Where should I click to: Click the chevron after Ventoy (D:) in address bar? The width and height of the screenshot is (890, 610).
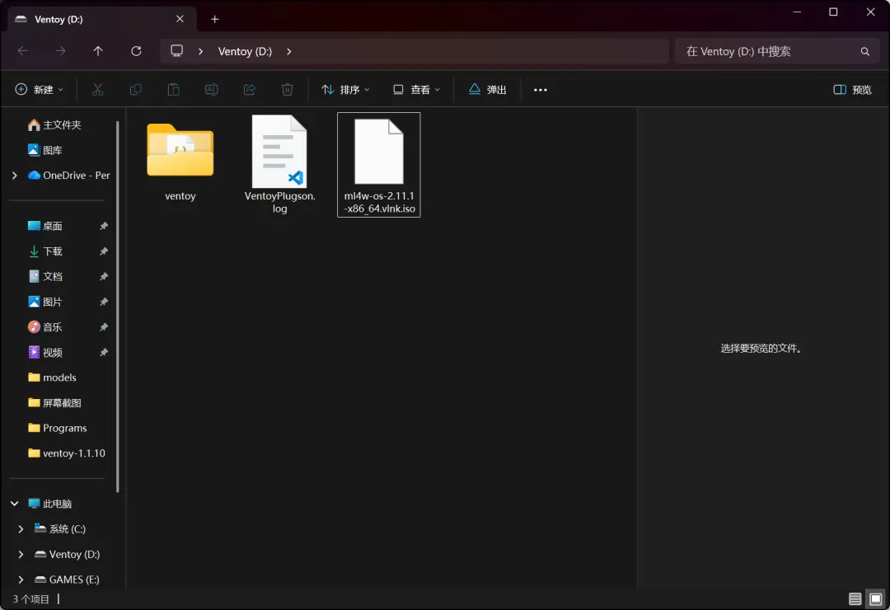click(289, 52)
